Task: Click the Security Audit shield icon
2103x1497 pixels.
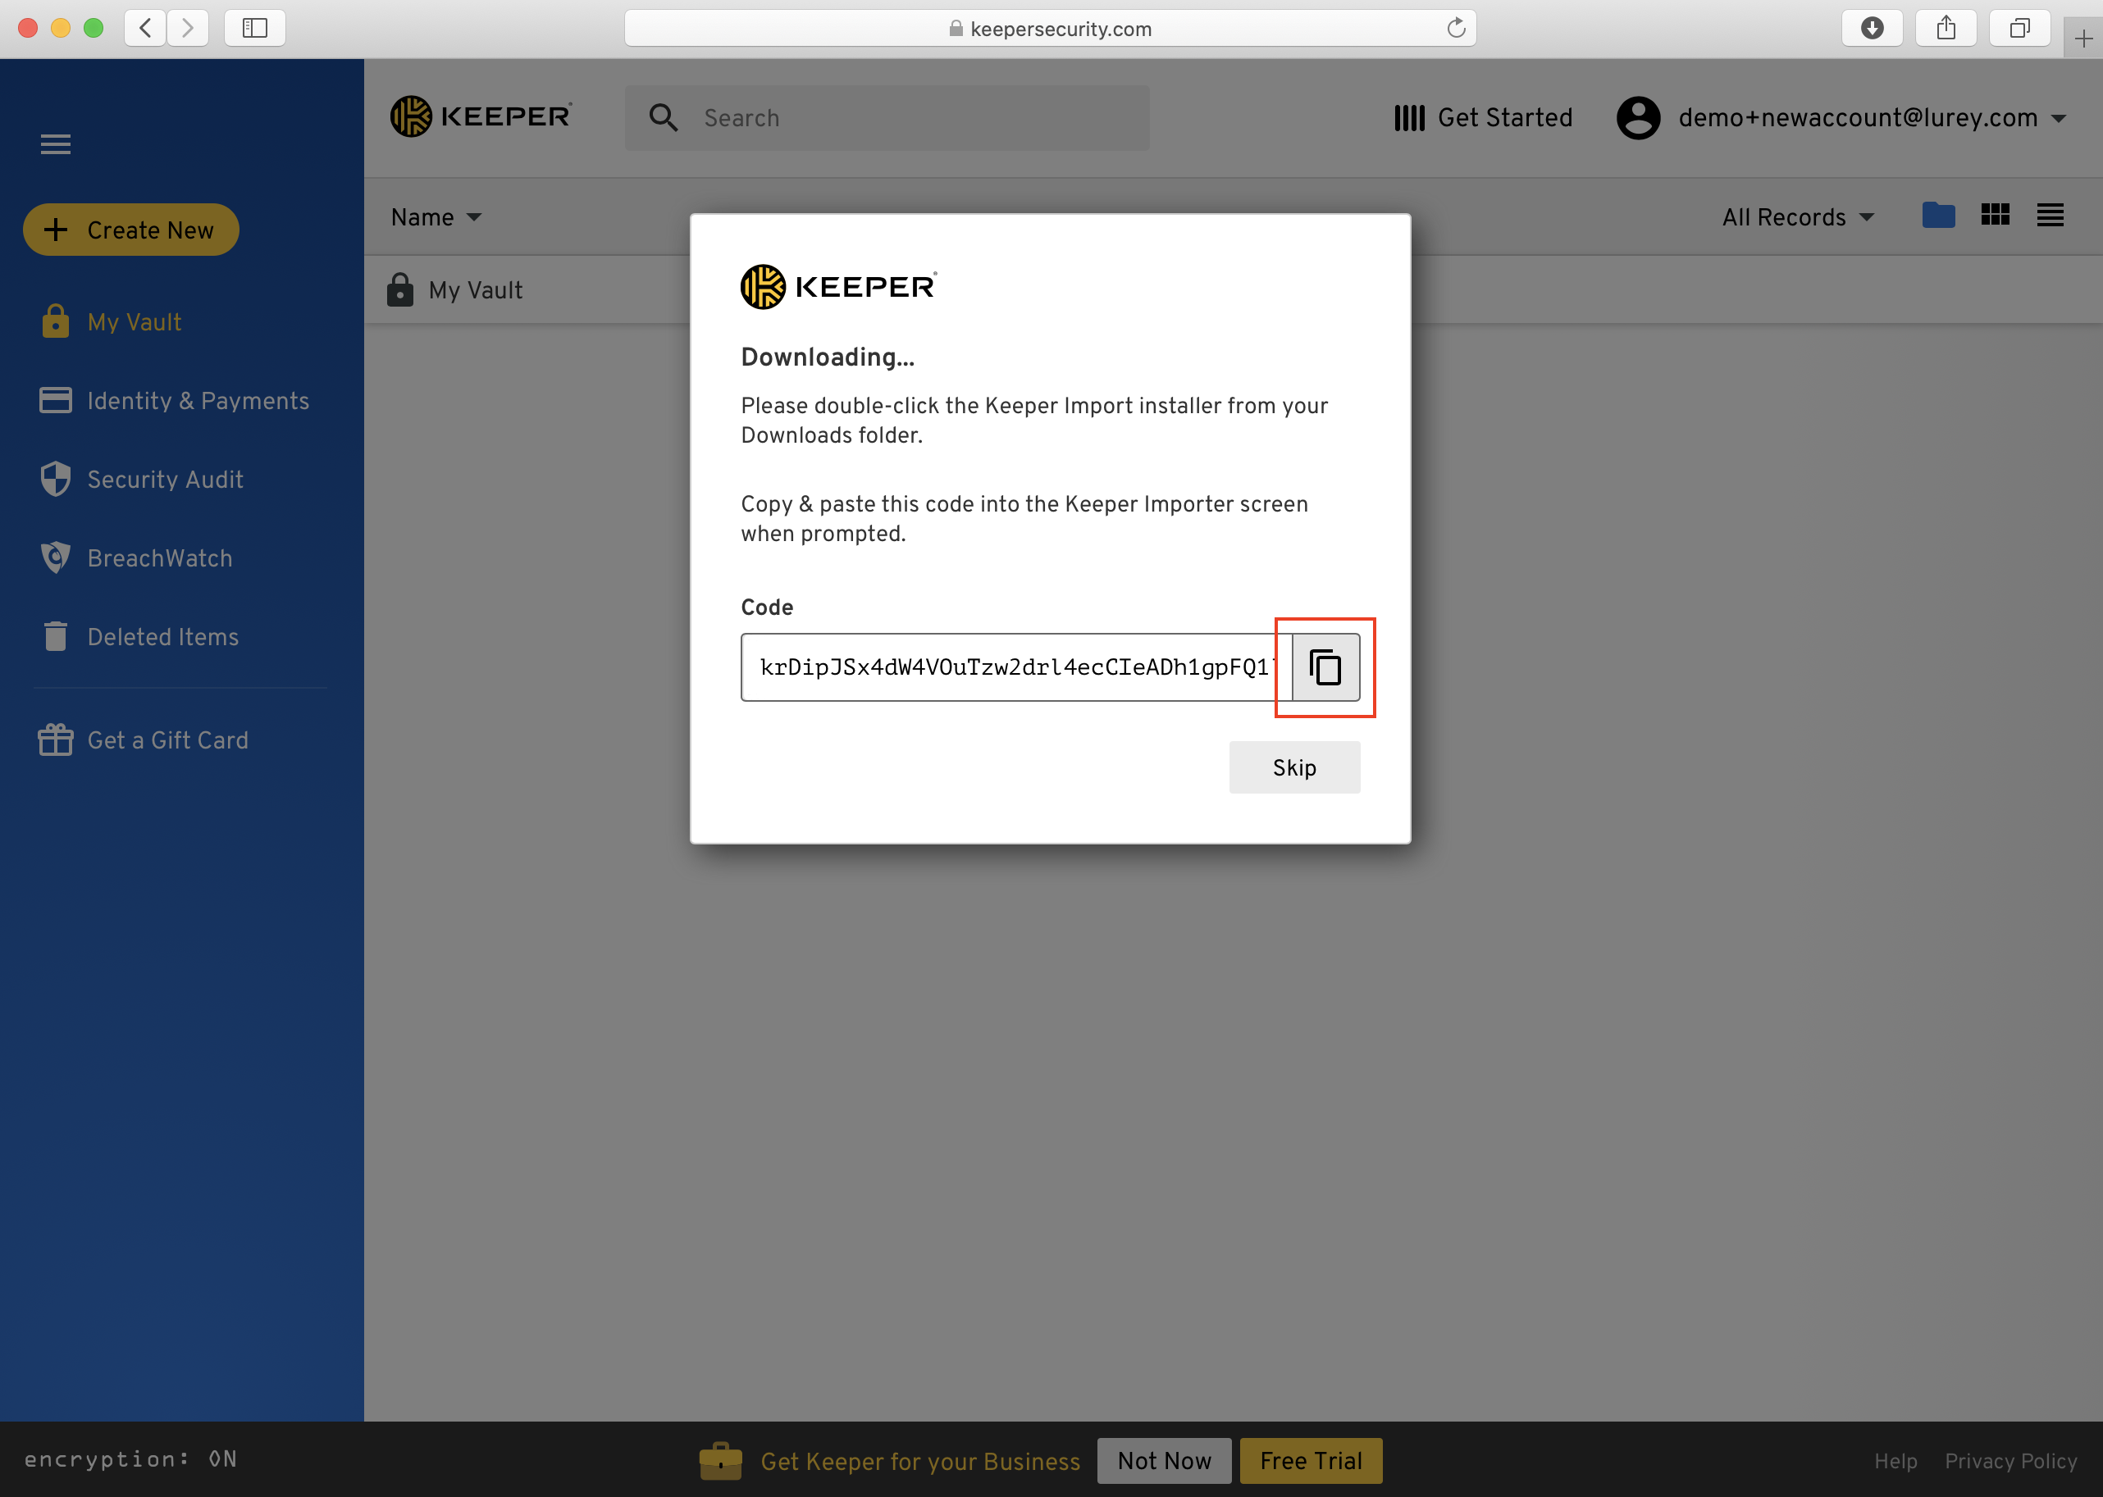Action: click(55, 479)
